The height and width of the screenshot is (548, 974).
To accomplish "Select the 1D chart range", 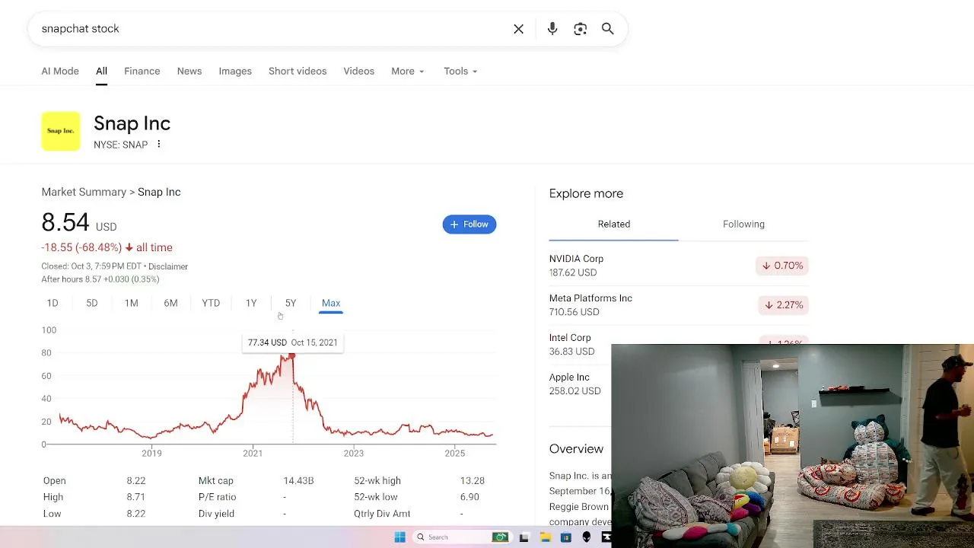I will tap(53, 303).
